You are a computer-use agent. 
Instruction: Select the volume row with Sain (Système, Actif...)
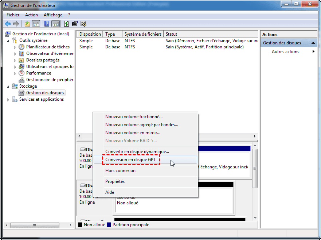168,47
